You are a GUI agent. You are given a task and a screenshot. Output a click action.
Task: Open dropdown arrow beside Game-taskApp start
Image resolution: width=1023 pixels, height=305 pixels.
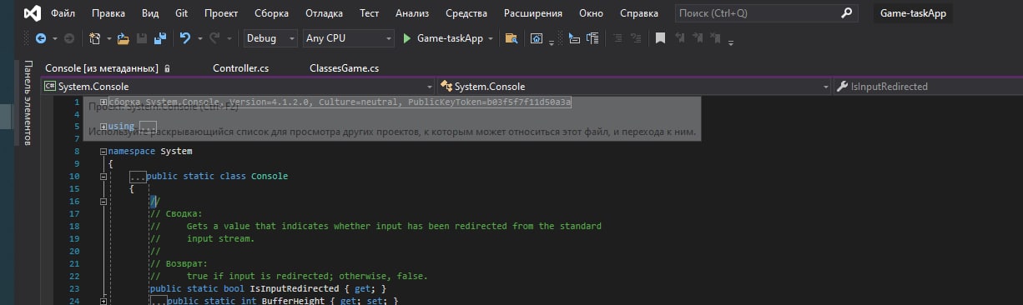click(491, 39)
